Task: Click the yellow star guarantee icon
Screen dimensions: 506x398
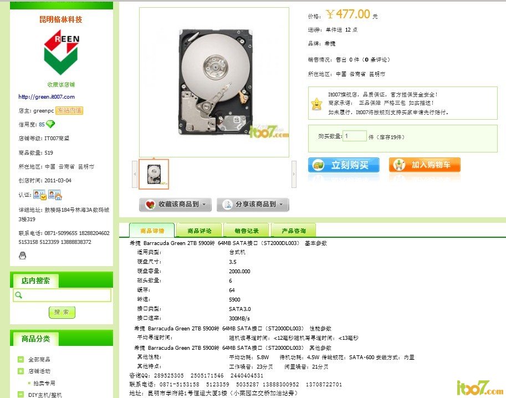Action: pos(316,104)
